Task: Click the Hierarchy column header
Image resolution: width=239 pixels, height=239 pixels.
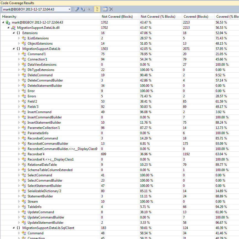Action: (x=50, y=17)
